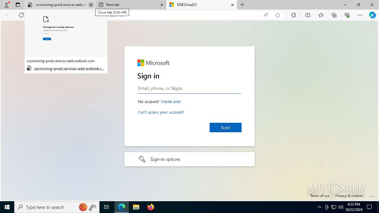Open a new browser tab with plus
379x213 pixels.
(x=243, y=5)
